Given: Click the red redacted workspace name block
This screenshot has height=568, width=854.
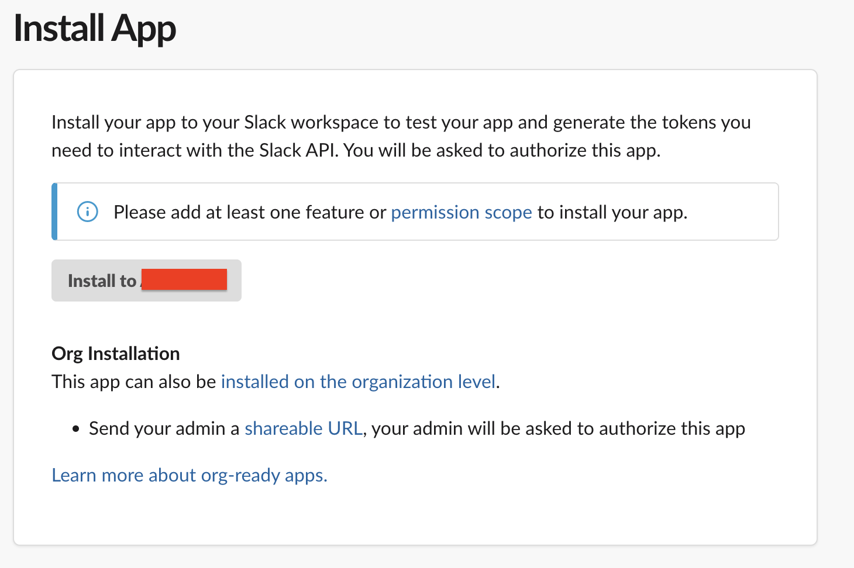Looking at the screenshot, I should tap(184, 279).
